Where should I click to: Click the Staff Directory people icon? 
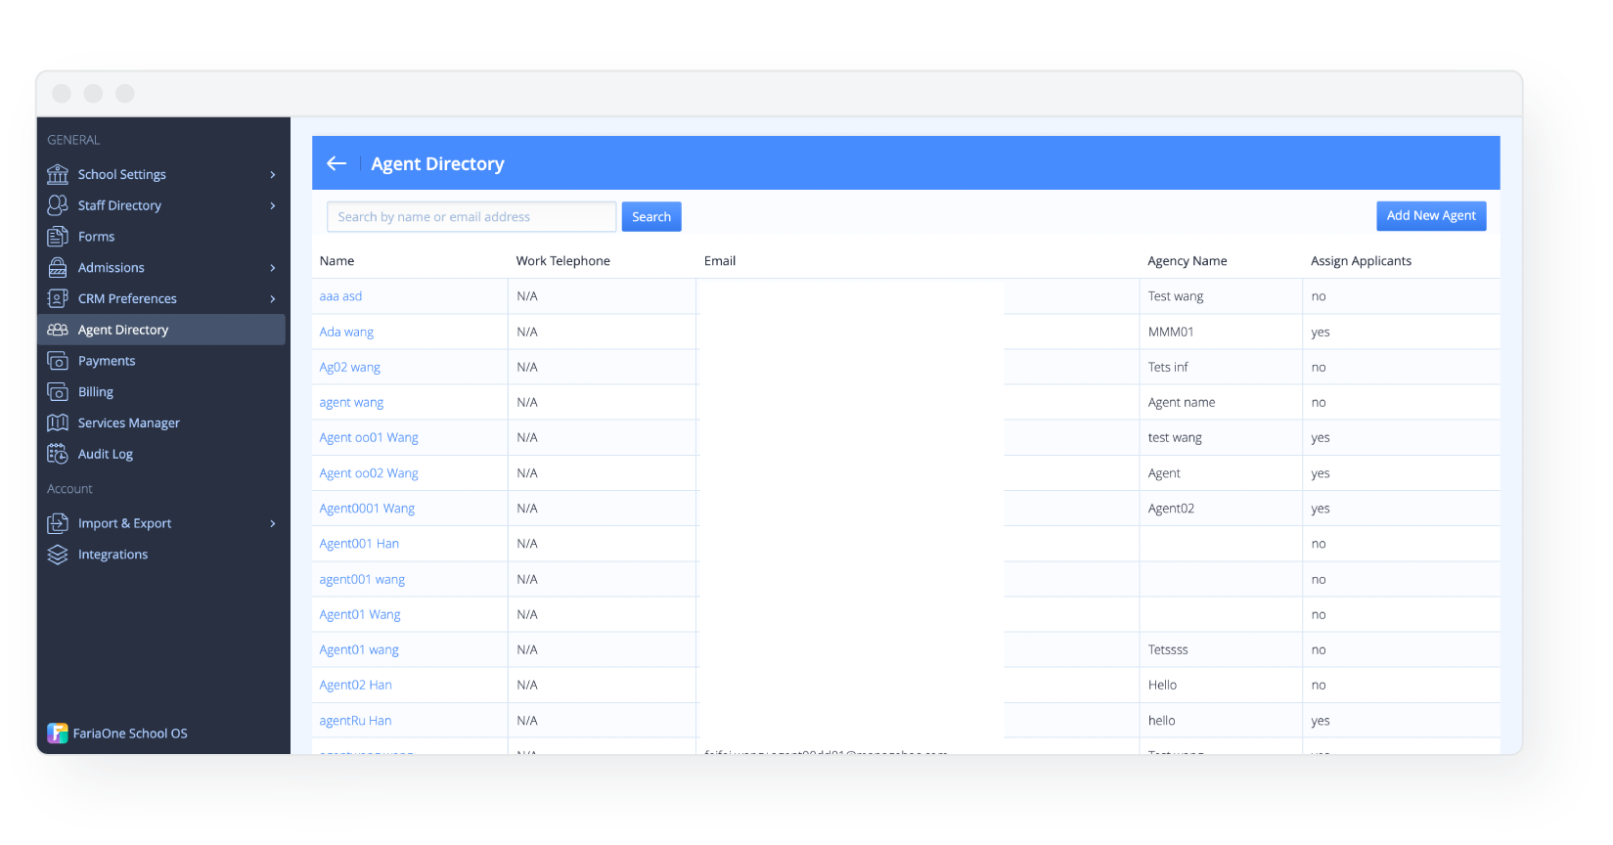point(58,205)
